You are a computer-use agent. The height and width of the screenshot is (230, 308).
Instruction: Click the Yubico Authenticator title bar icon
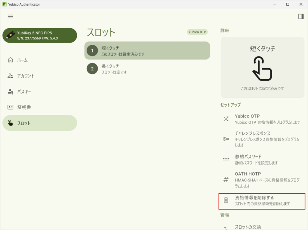[x=4, y=4]
